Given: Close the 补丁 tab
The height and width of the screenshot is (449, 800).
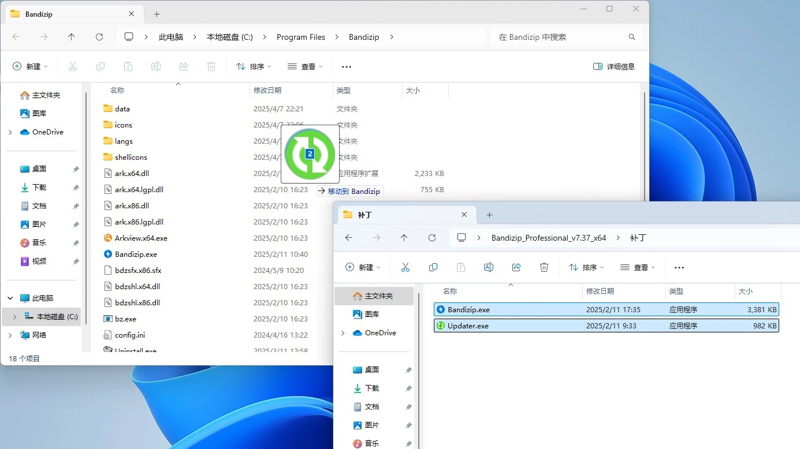Looking at the screenshot, I should click(464, 215).
